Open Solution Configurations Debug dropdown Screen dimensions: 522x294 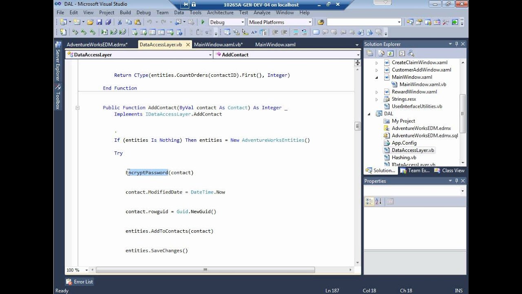[243, 22]
